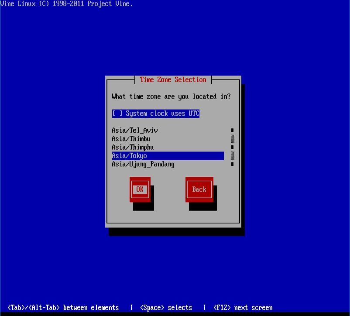Select Asia/Thimbu time zone

tap(168, 139)
